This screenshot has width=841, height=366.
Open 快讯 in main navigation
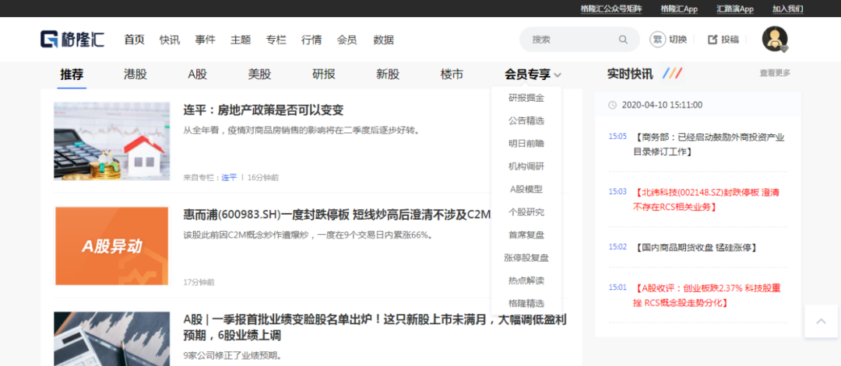tap(170, 40)
